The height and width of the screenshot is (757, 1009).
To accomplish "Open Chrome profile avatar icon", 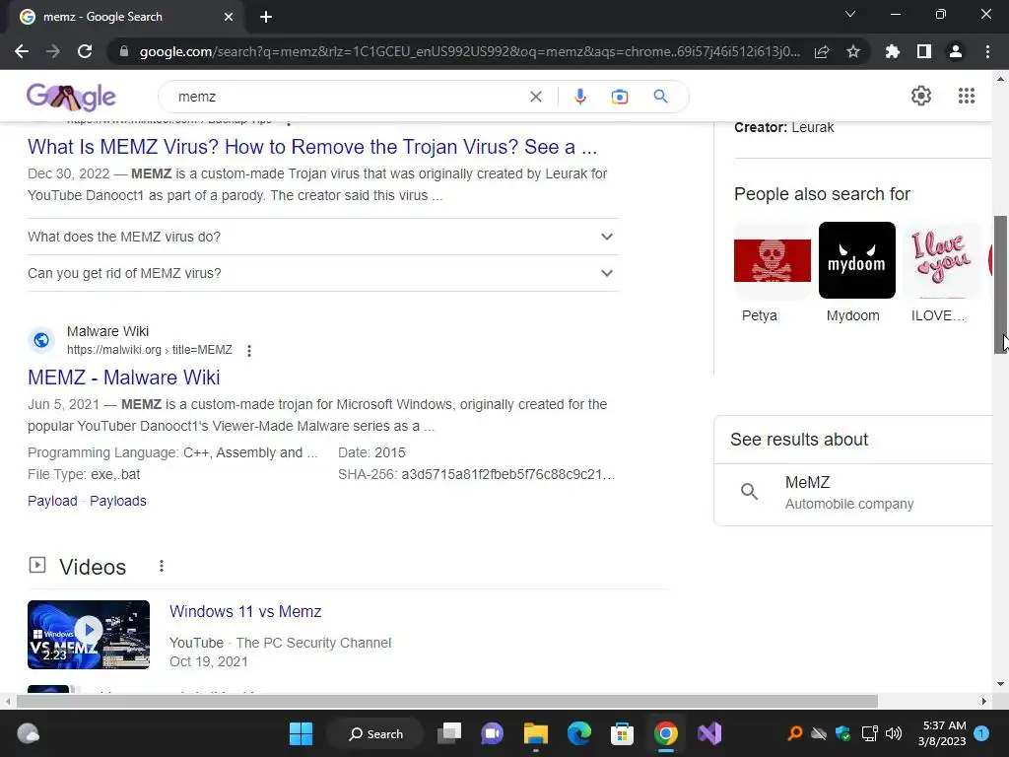I will click(x=956, y=51).
